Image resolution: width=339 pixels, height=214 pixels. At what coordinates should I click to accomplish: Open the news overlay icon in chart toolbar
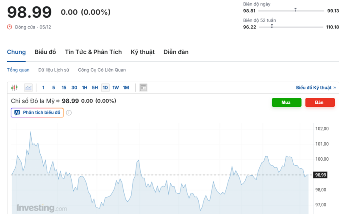click(x=143, y=88)
